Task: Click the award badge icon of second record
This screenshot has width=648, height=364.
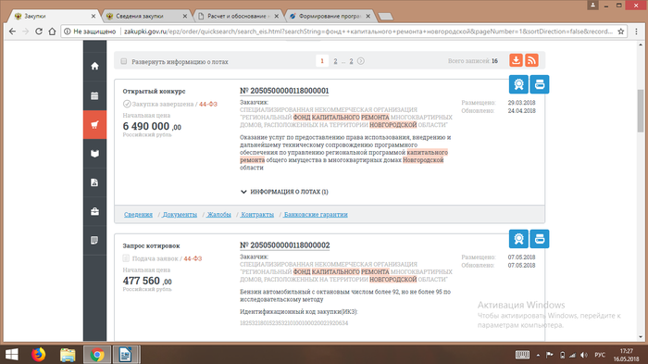Action: pos(518,239)
